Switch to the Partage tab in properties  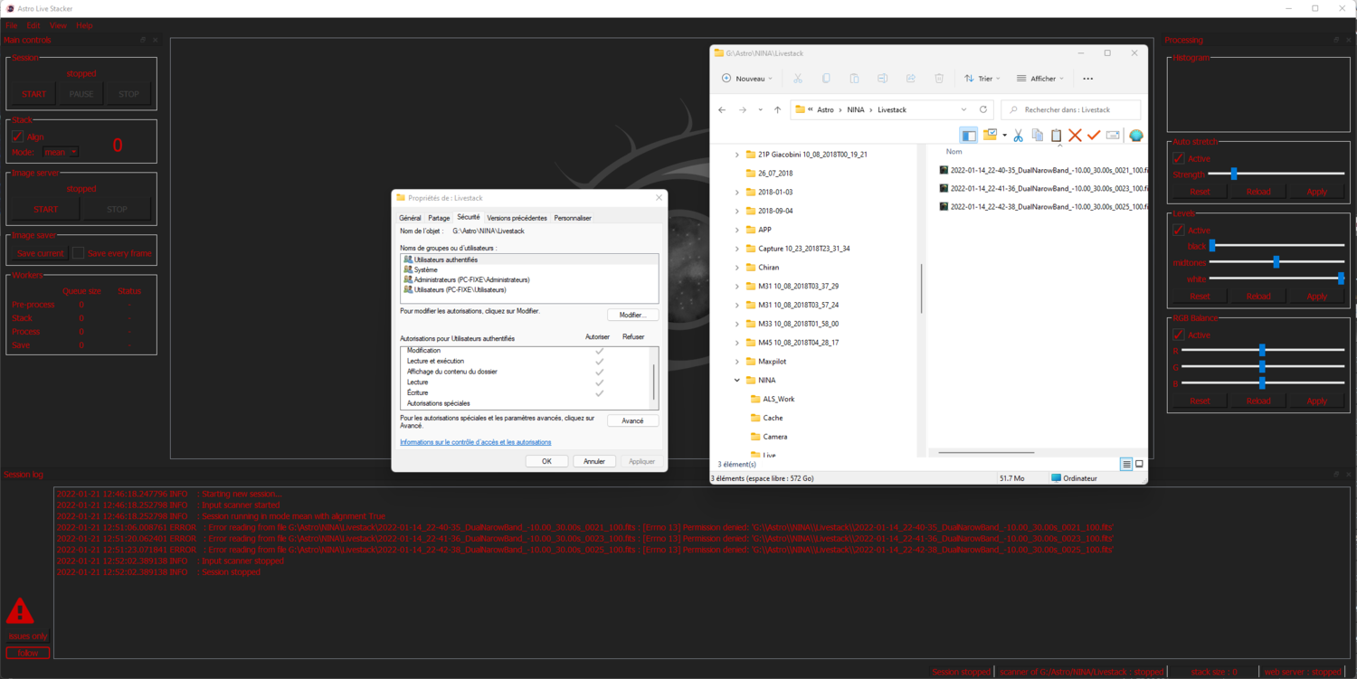tap(439, 218)
